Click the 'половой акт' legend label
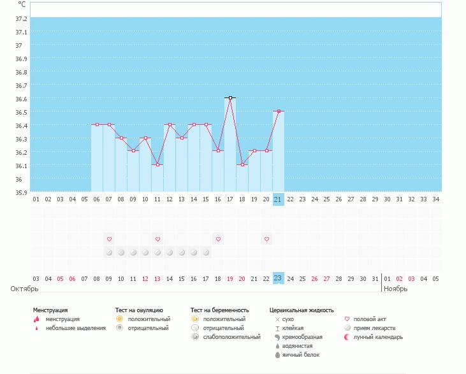 [370, 319]
